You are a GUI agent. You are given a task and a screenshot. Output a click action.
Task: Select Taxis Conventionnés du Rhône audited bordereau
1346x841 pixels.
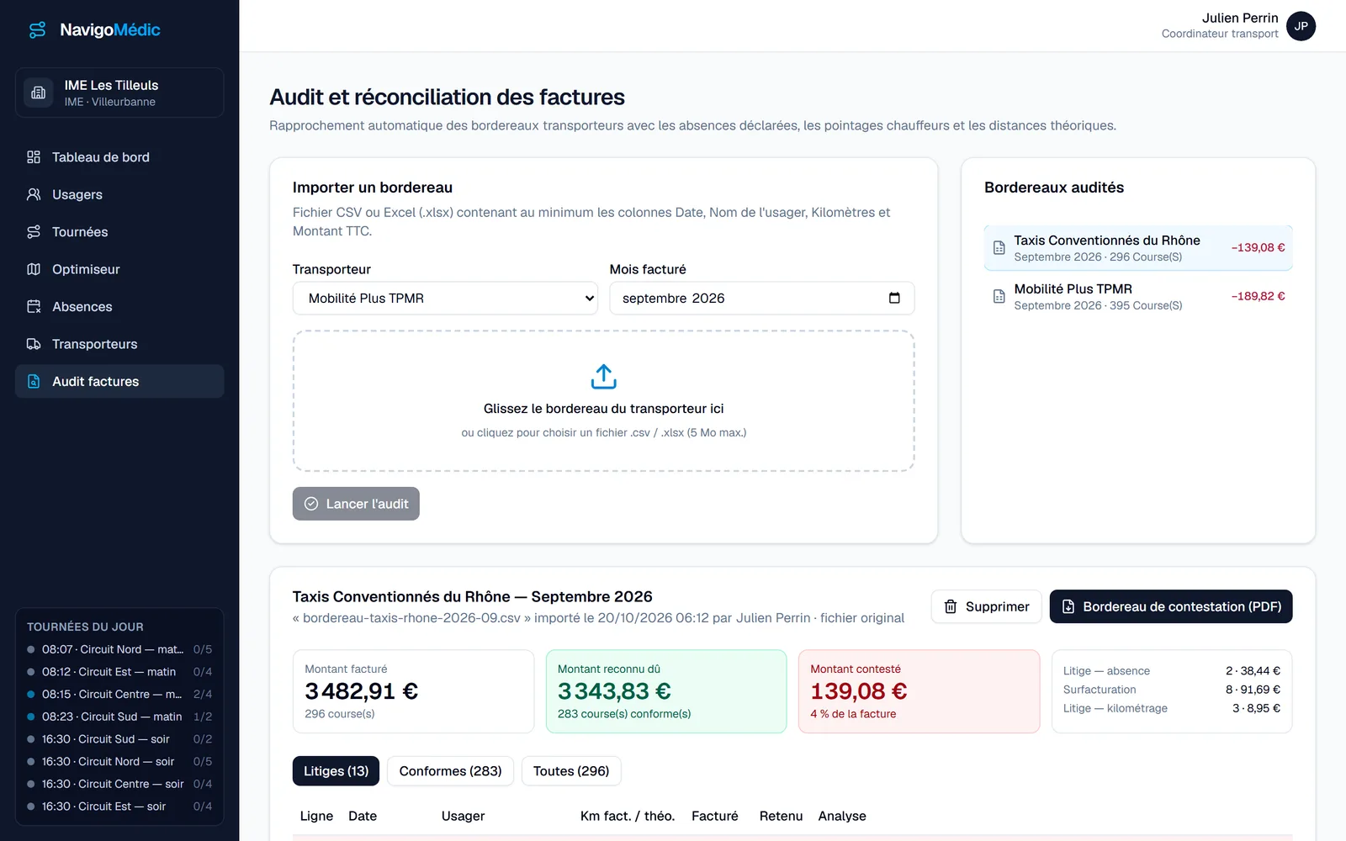(x=1138, y=248)
